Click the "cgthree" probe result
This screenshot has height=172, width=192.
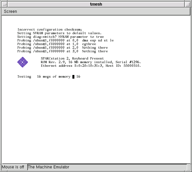[x=89, y=44]
